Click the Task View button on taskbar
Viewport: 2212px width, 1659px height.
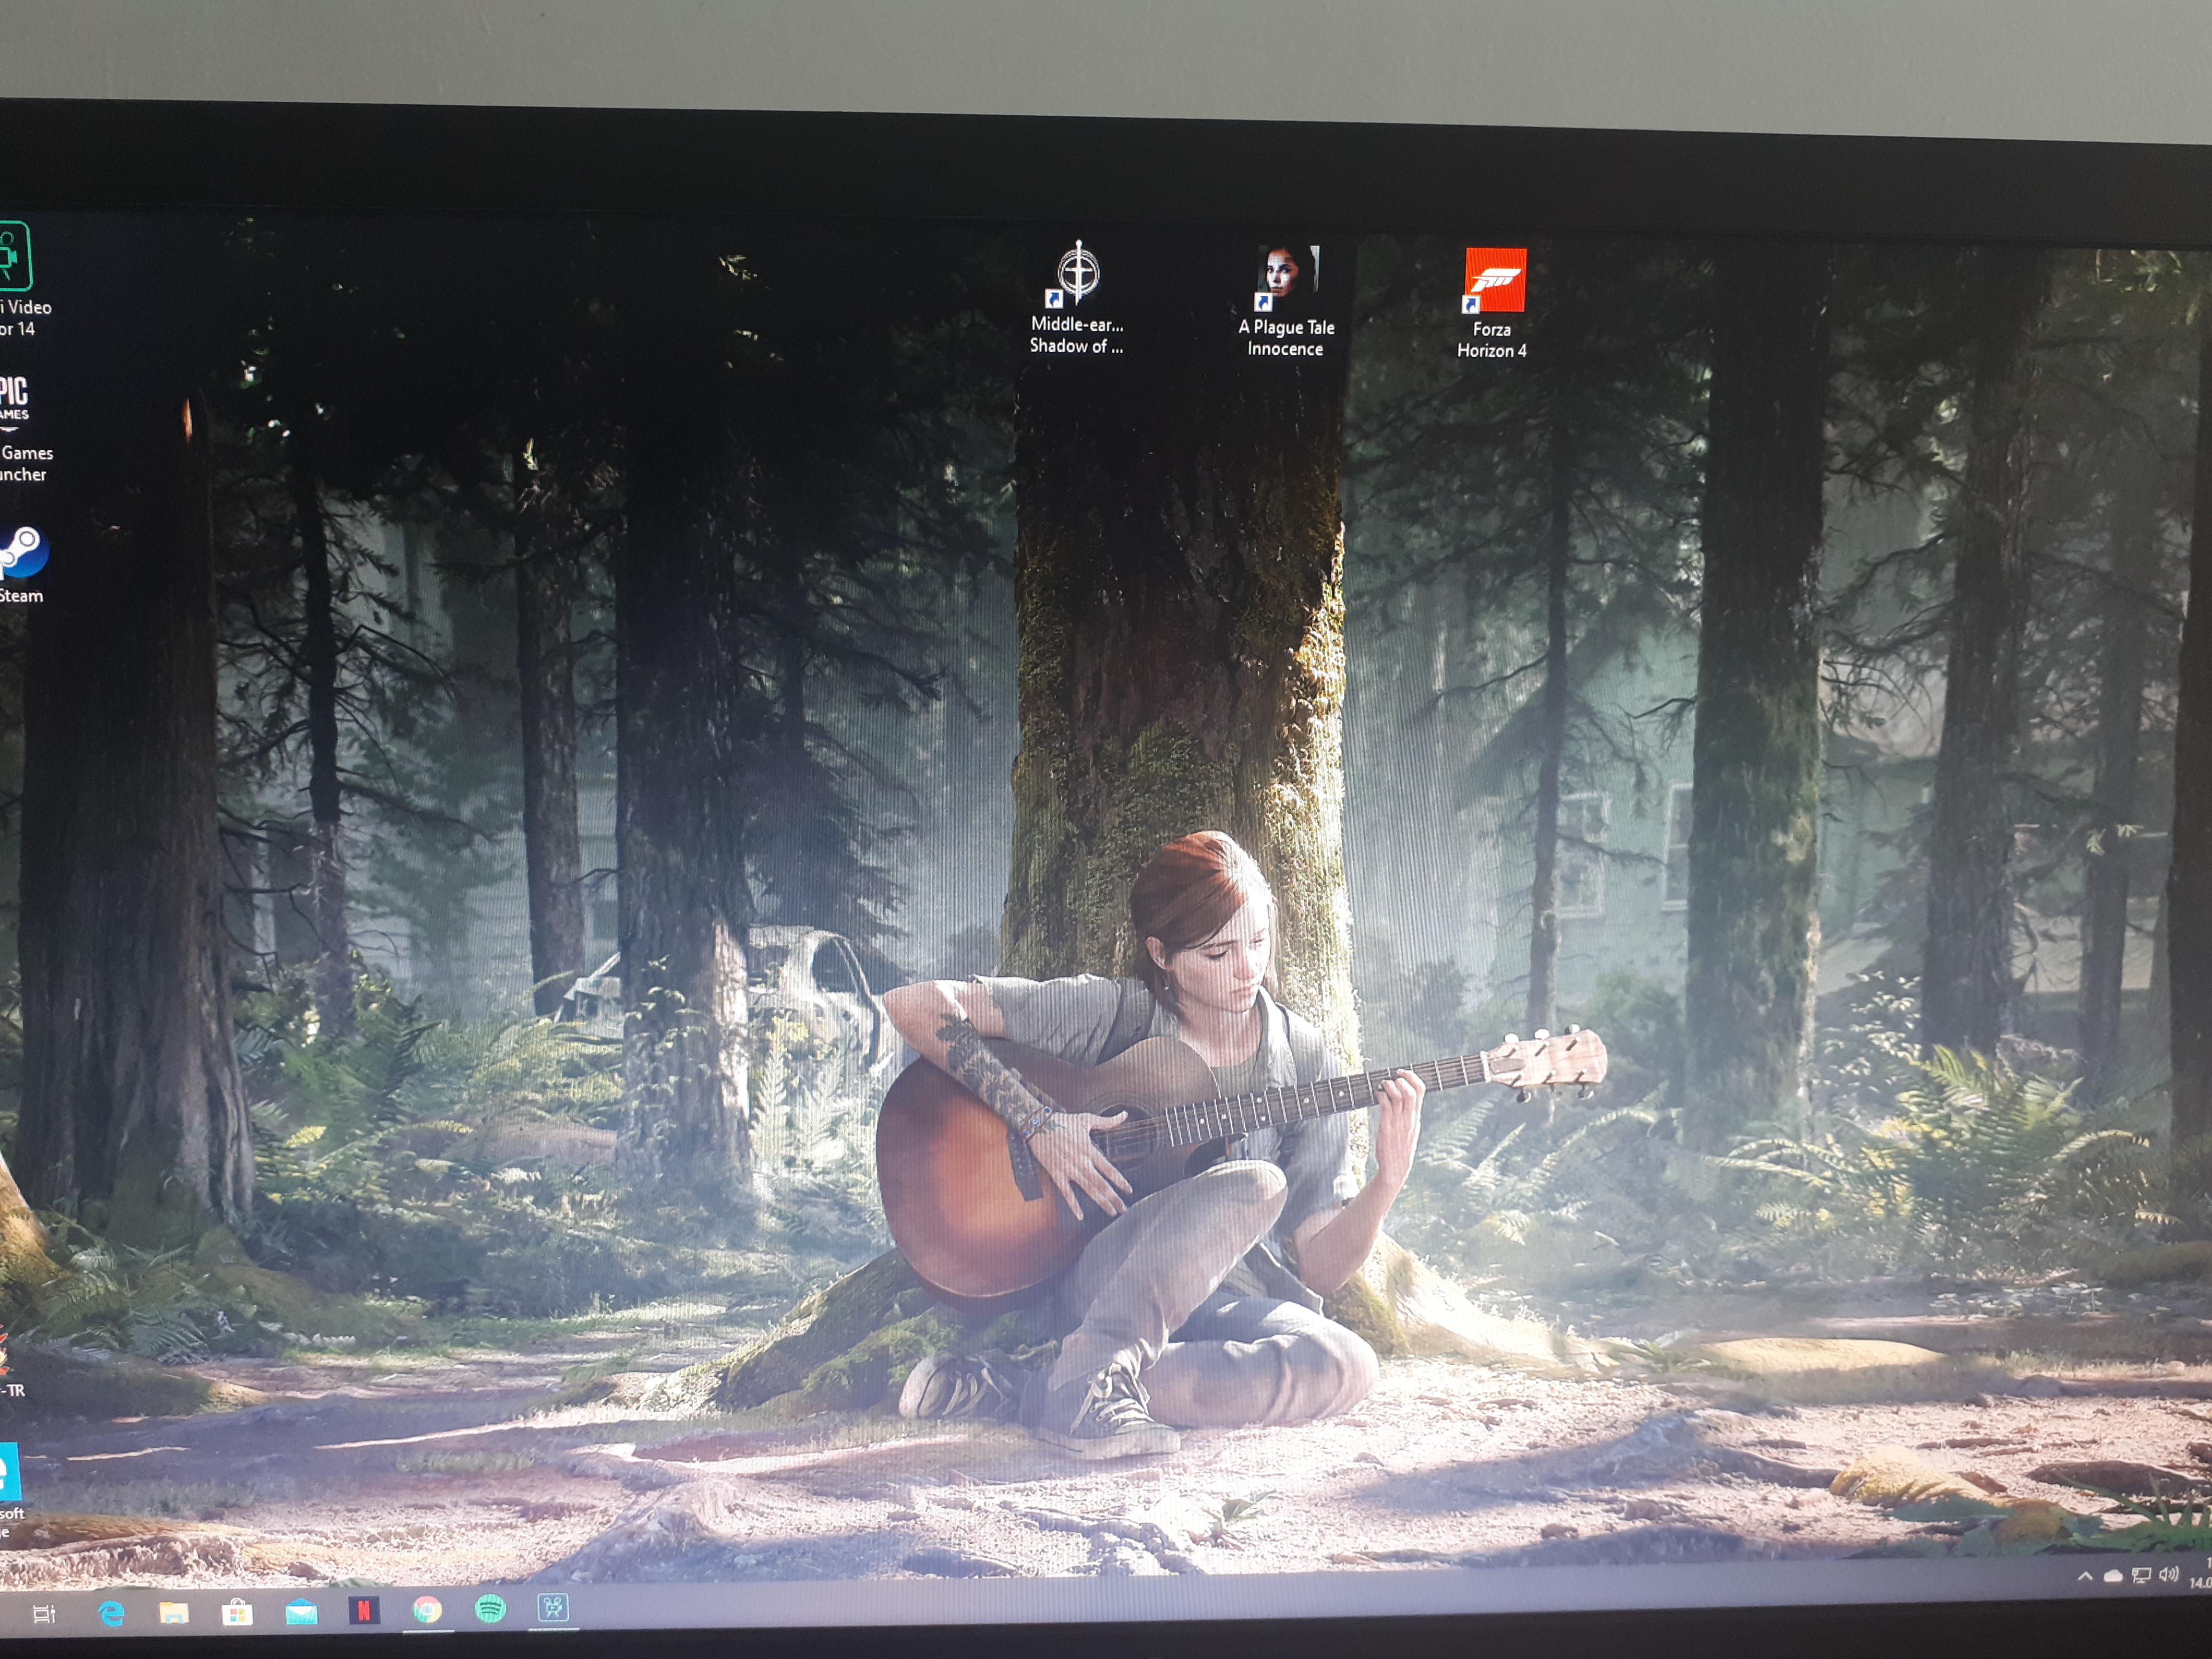pos(44,1614)
